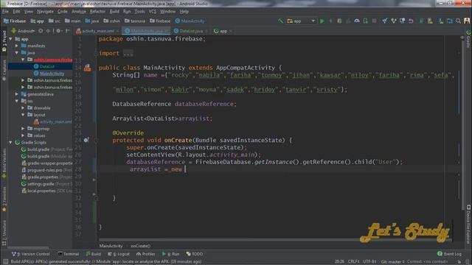Open the Refactor menu
The width and height of the screenshot is (472, 265).
coord(98,12)
